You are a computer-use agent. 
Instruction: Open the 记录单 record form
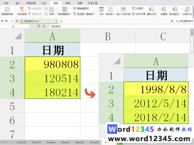[x=138, y=9]
